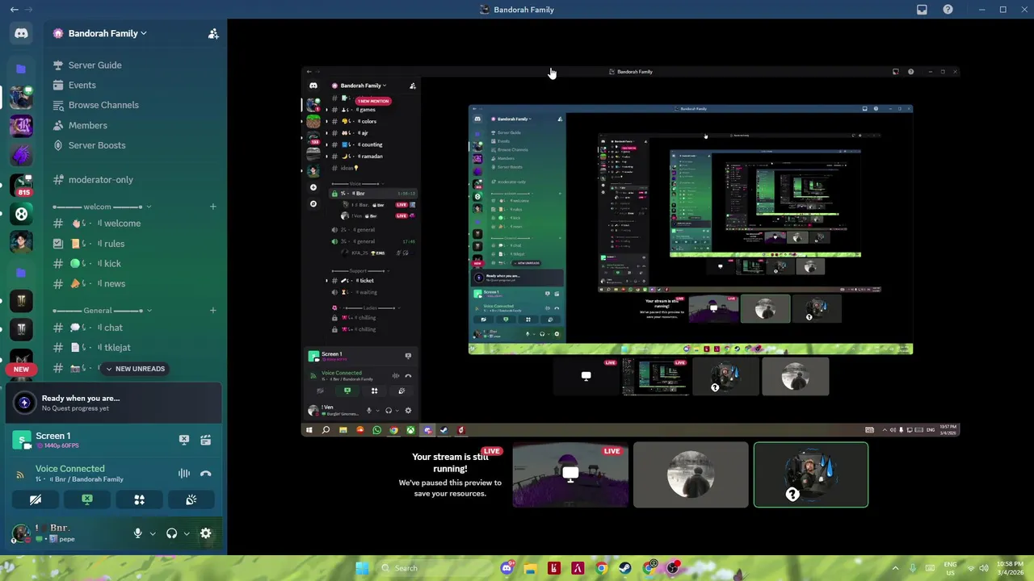Screen dimensions: 1034x581
Task: Open the welcome text channel
Action: point(136,224)
